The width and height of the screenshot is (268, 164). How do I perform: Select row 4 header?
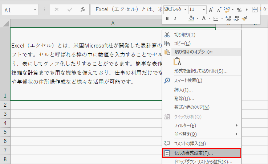5,123
